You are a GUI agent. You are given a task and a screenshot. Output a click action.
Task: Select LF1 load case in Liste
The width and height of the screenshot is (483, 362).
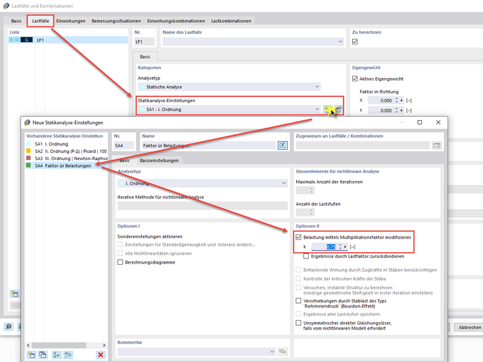coord(68,40)
